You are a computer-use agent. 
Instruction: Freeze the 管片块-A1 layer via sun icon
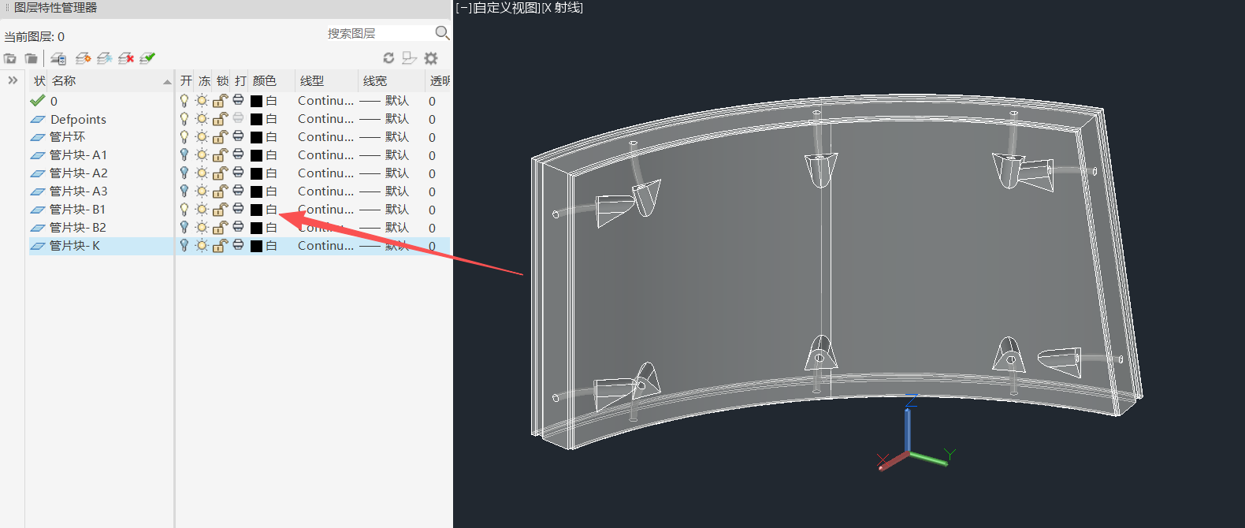coord(202,155)
